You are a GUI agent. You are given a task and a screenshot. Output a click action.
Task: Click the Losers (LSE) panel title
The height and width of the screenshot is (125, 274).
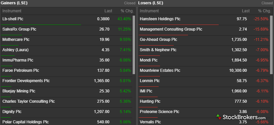[x=151, y=3]
